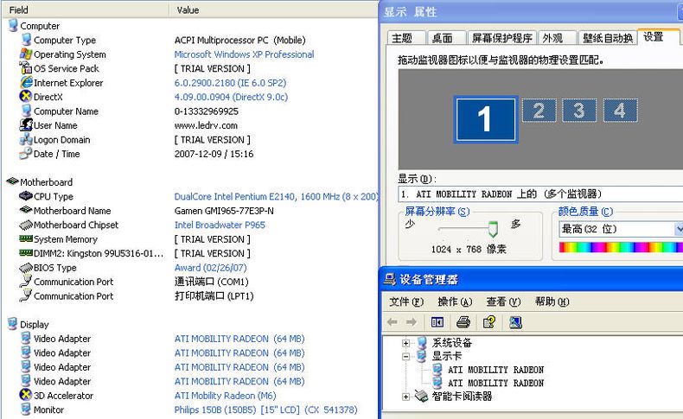Open the Award (02/26/07) BIOS link
The height and width of the screenshot is (419, 683).
click(210, 267)
